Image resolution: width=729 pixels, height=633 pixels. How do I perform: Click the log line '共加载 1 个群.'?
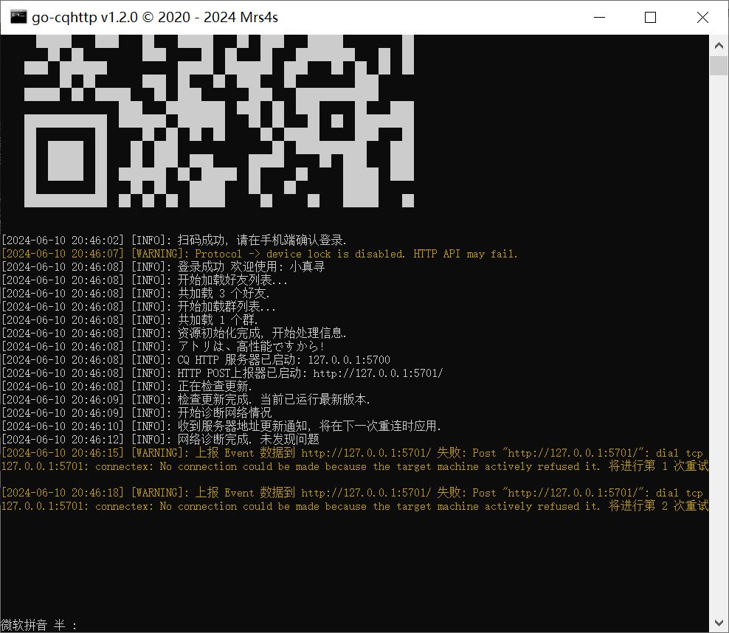(218, 319)
